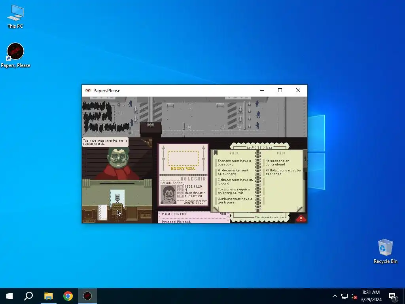Click the Papers Please taskbar button
Screen dimensions: 405x304
click(87, 296)
